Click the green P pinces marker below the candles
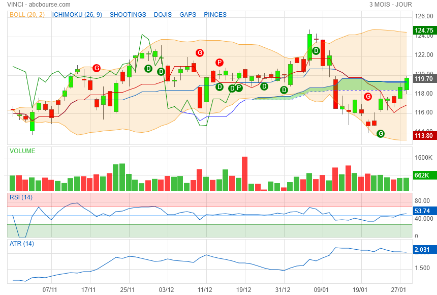 (238, 88)
